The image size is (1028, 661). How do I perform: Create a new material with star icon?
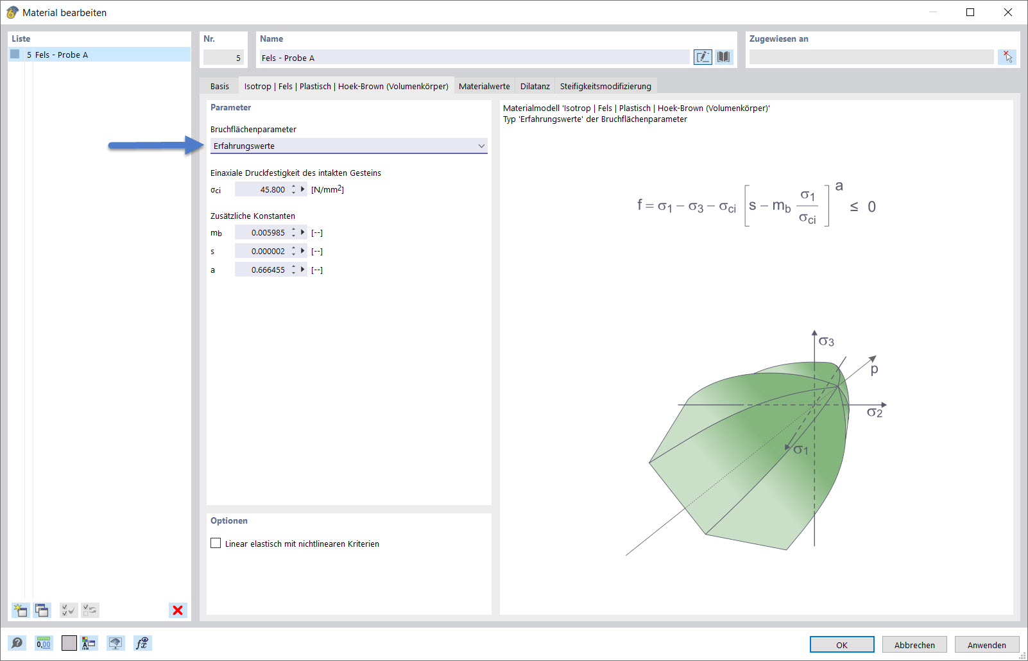pos(21,610)
